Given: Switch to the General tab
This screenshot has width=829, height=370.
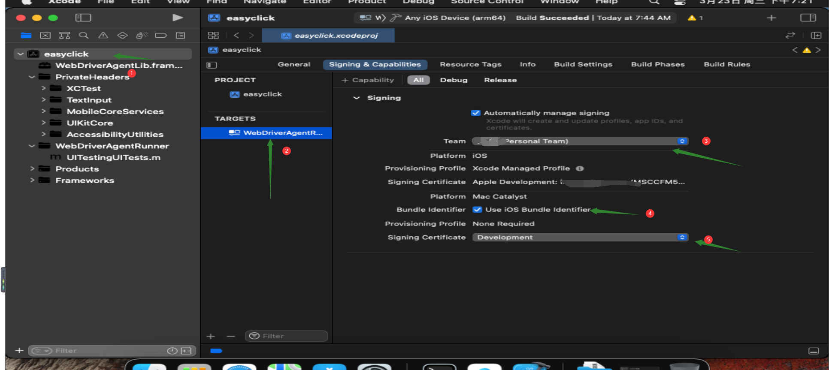Looking at the screenshot, I should [294, 65].
